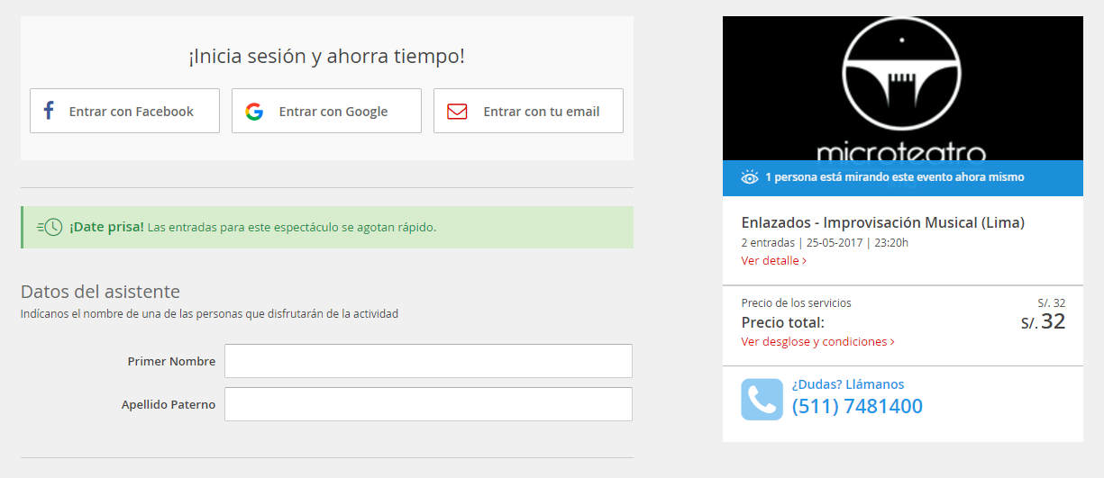This screenshot has width=1104, height=478.
Task: Click the ¡Date prisa! alert message
Action: [x=327, y=227]
